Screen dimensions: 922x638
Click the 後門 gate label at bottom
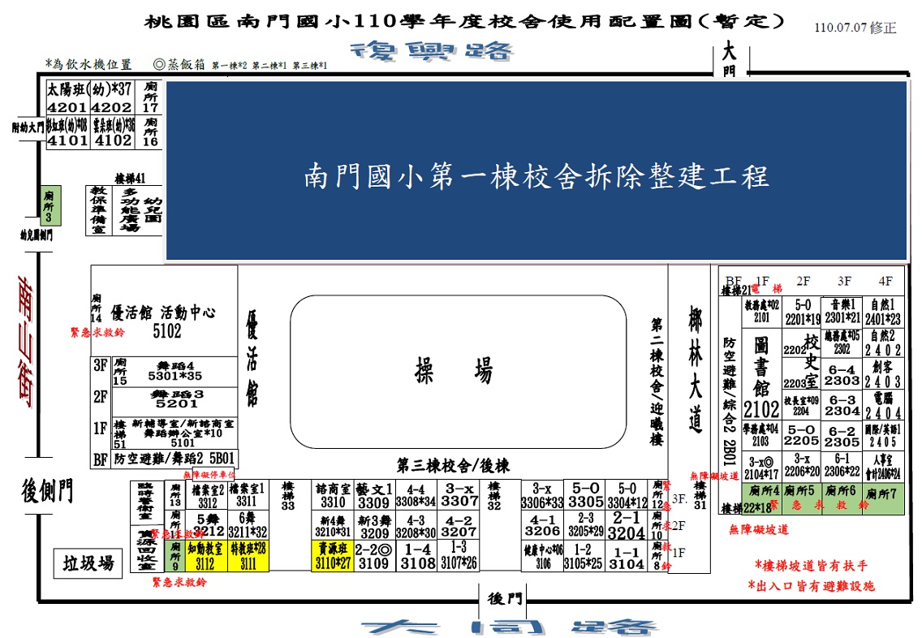505,598
